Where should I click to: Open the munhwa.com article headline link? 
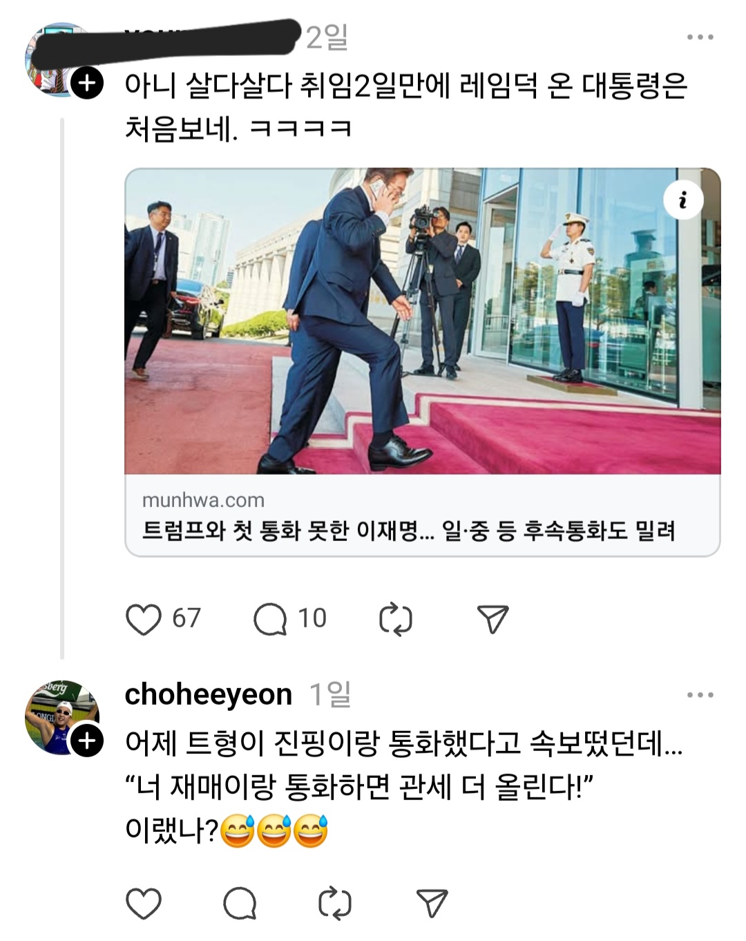(408, 531)
